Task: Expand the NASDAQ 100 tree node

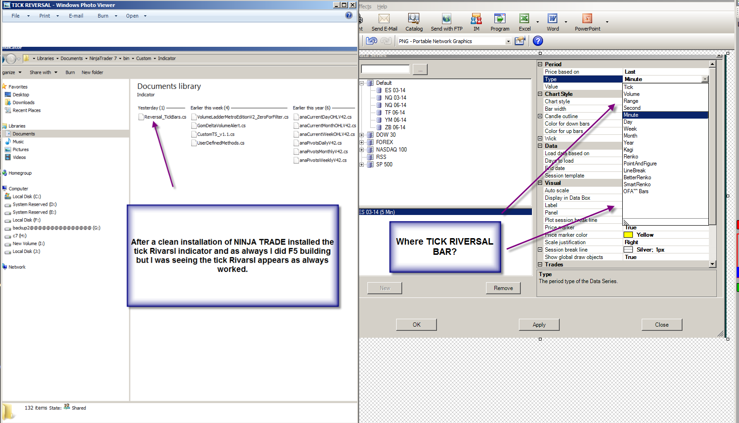Action: 362,150
